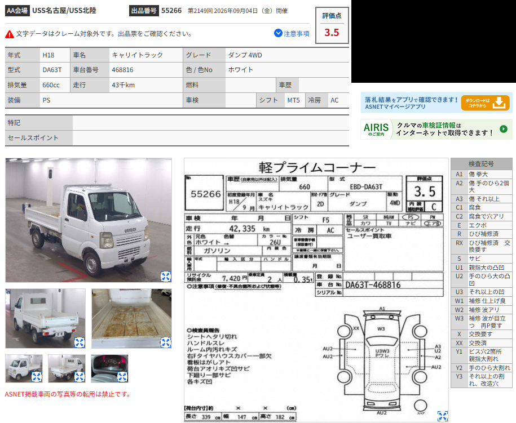Click the 軽プライムコーナー sheet title
The height and width of the screenshot is (423, 516).
[317, 167]
